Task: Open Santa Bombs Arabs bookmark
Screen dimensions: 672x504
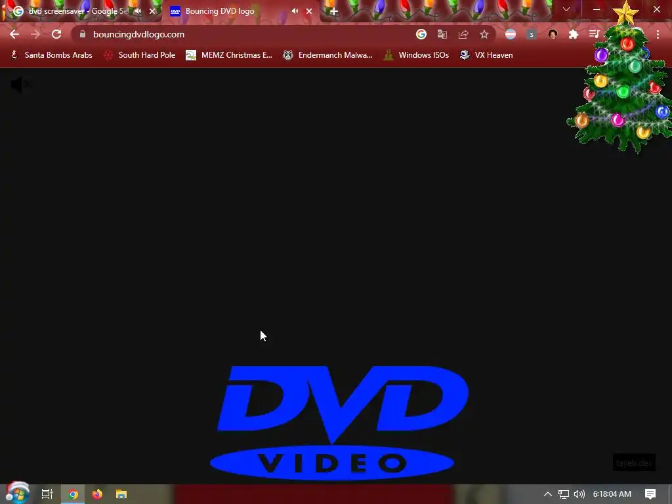Action: coord(51,55)
